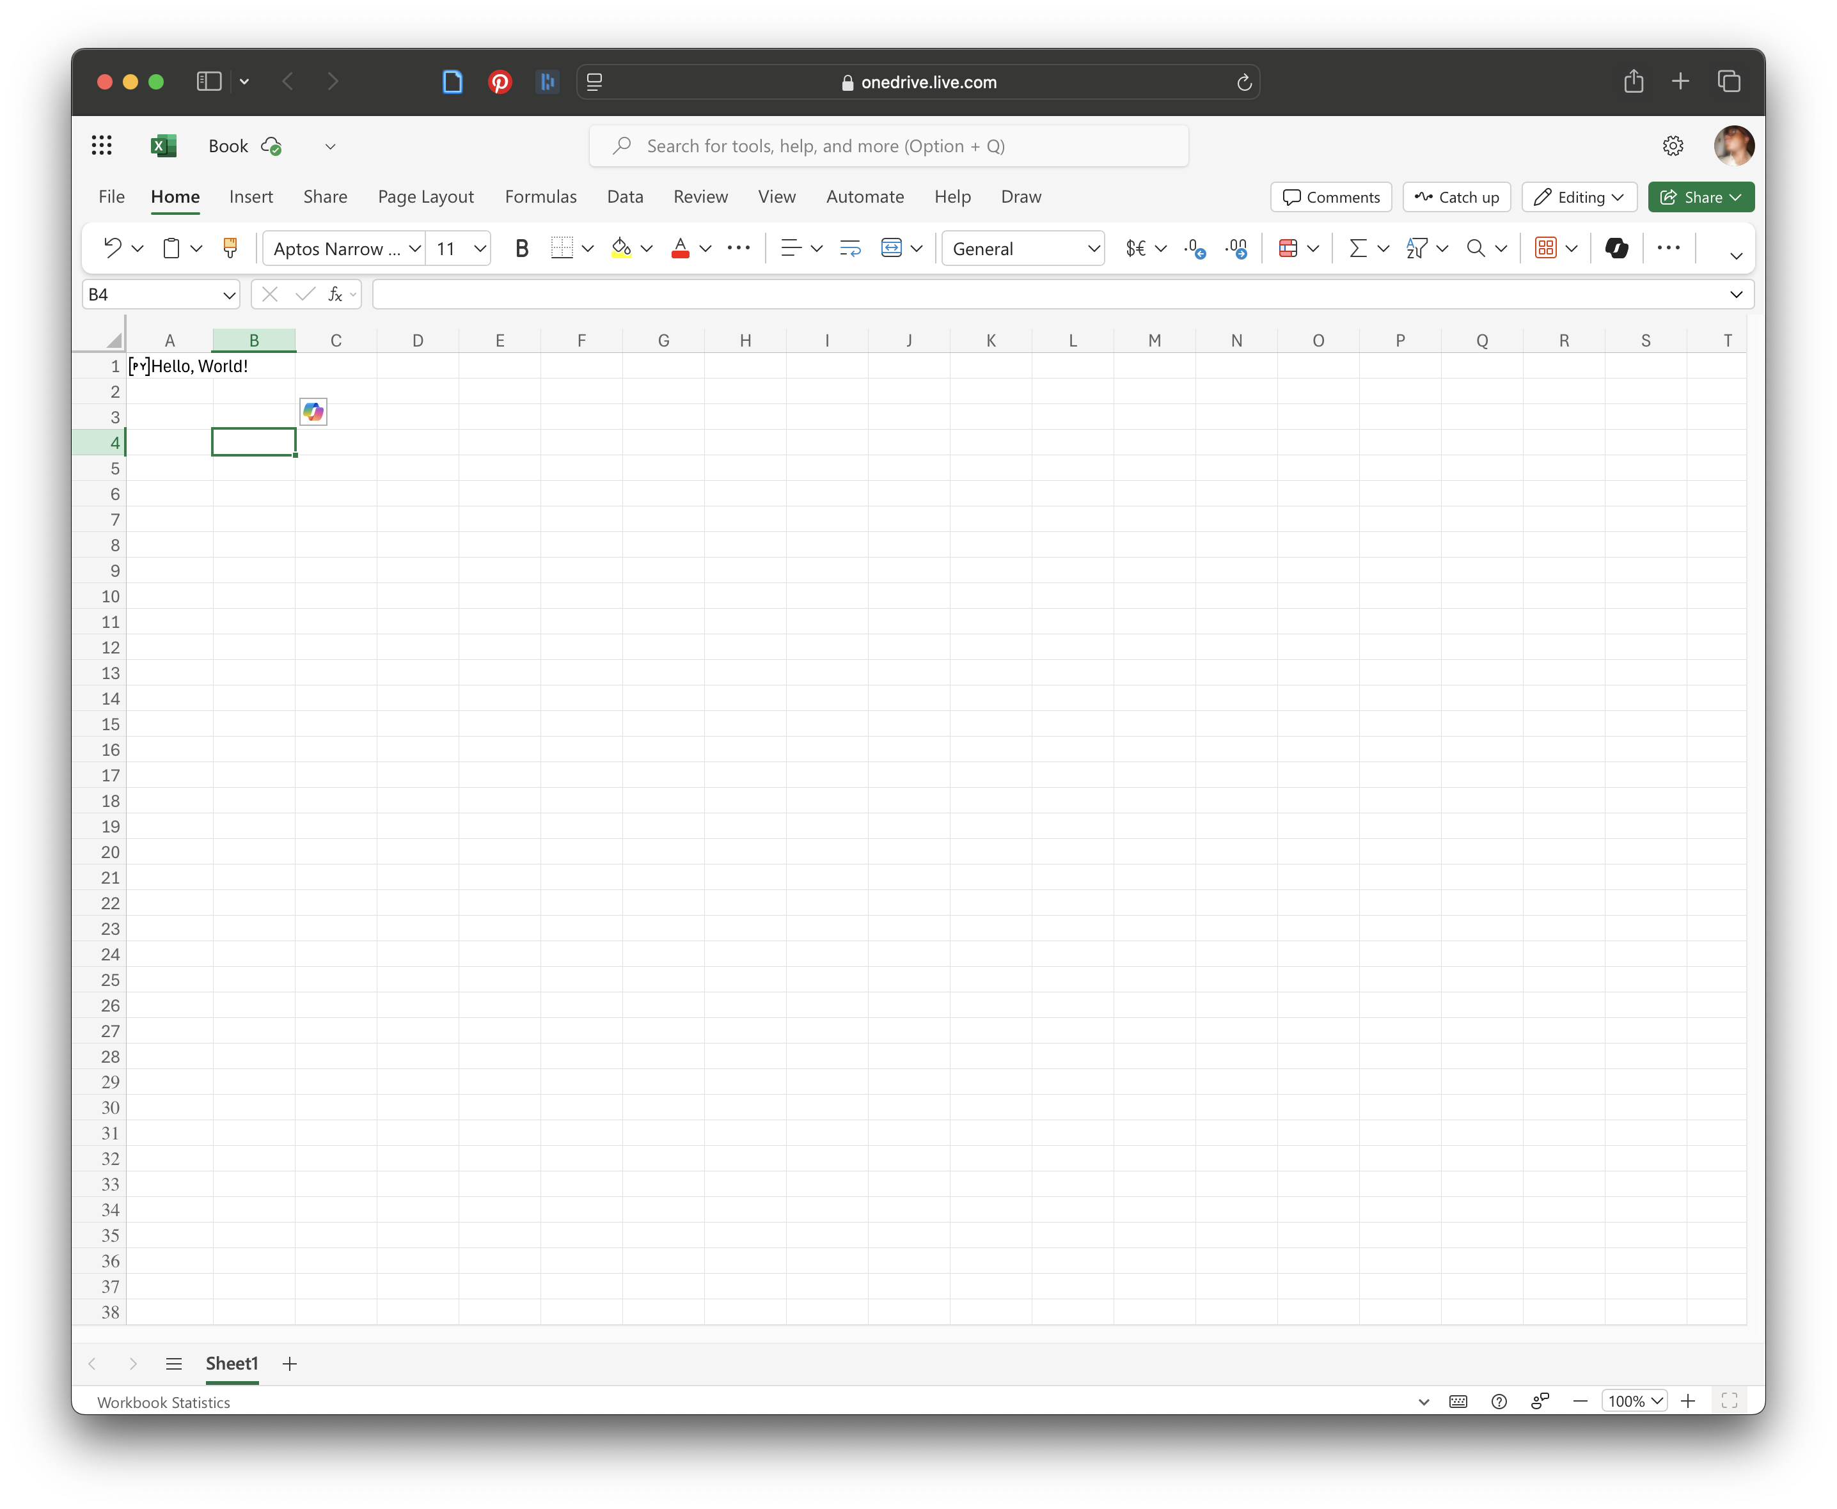1837x1509 pixels.
Task: Click Increase Decimal icon
Action: (x=1195, y=249)
